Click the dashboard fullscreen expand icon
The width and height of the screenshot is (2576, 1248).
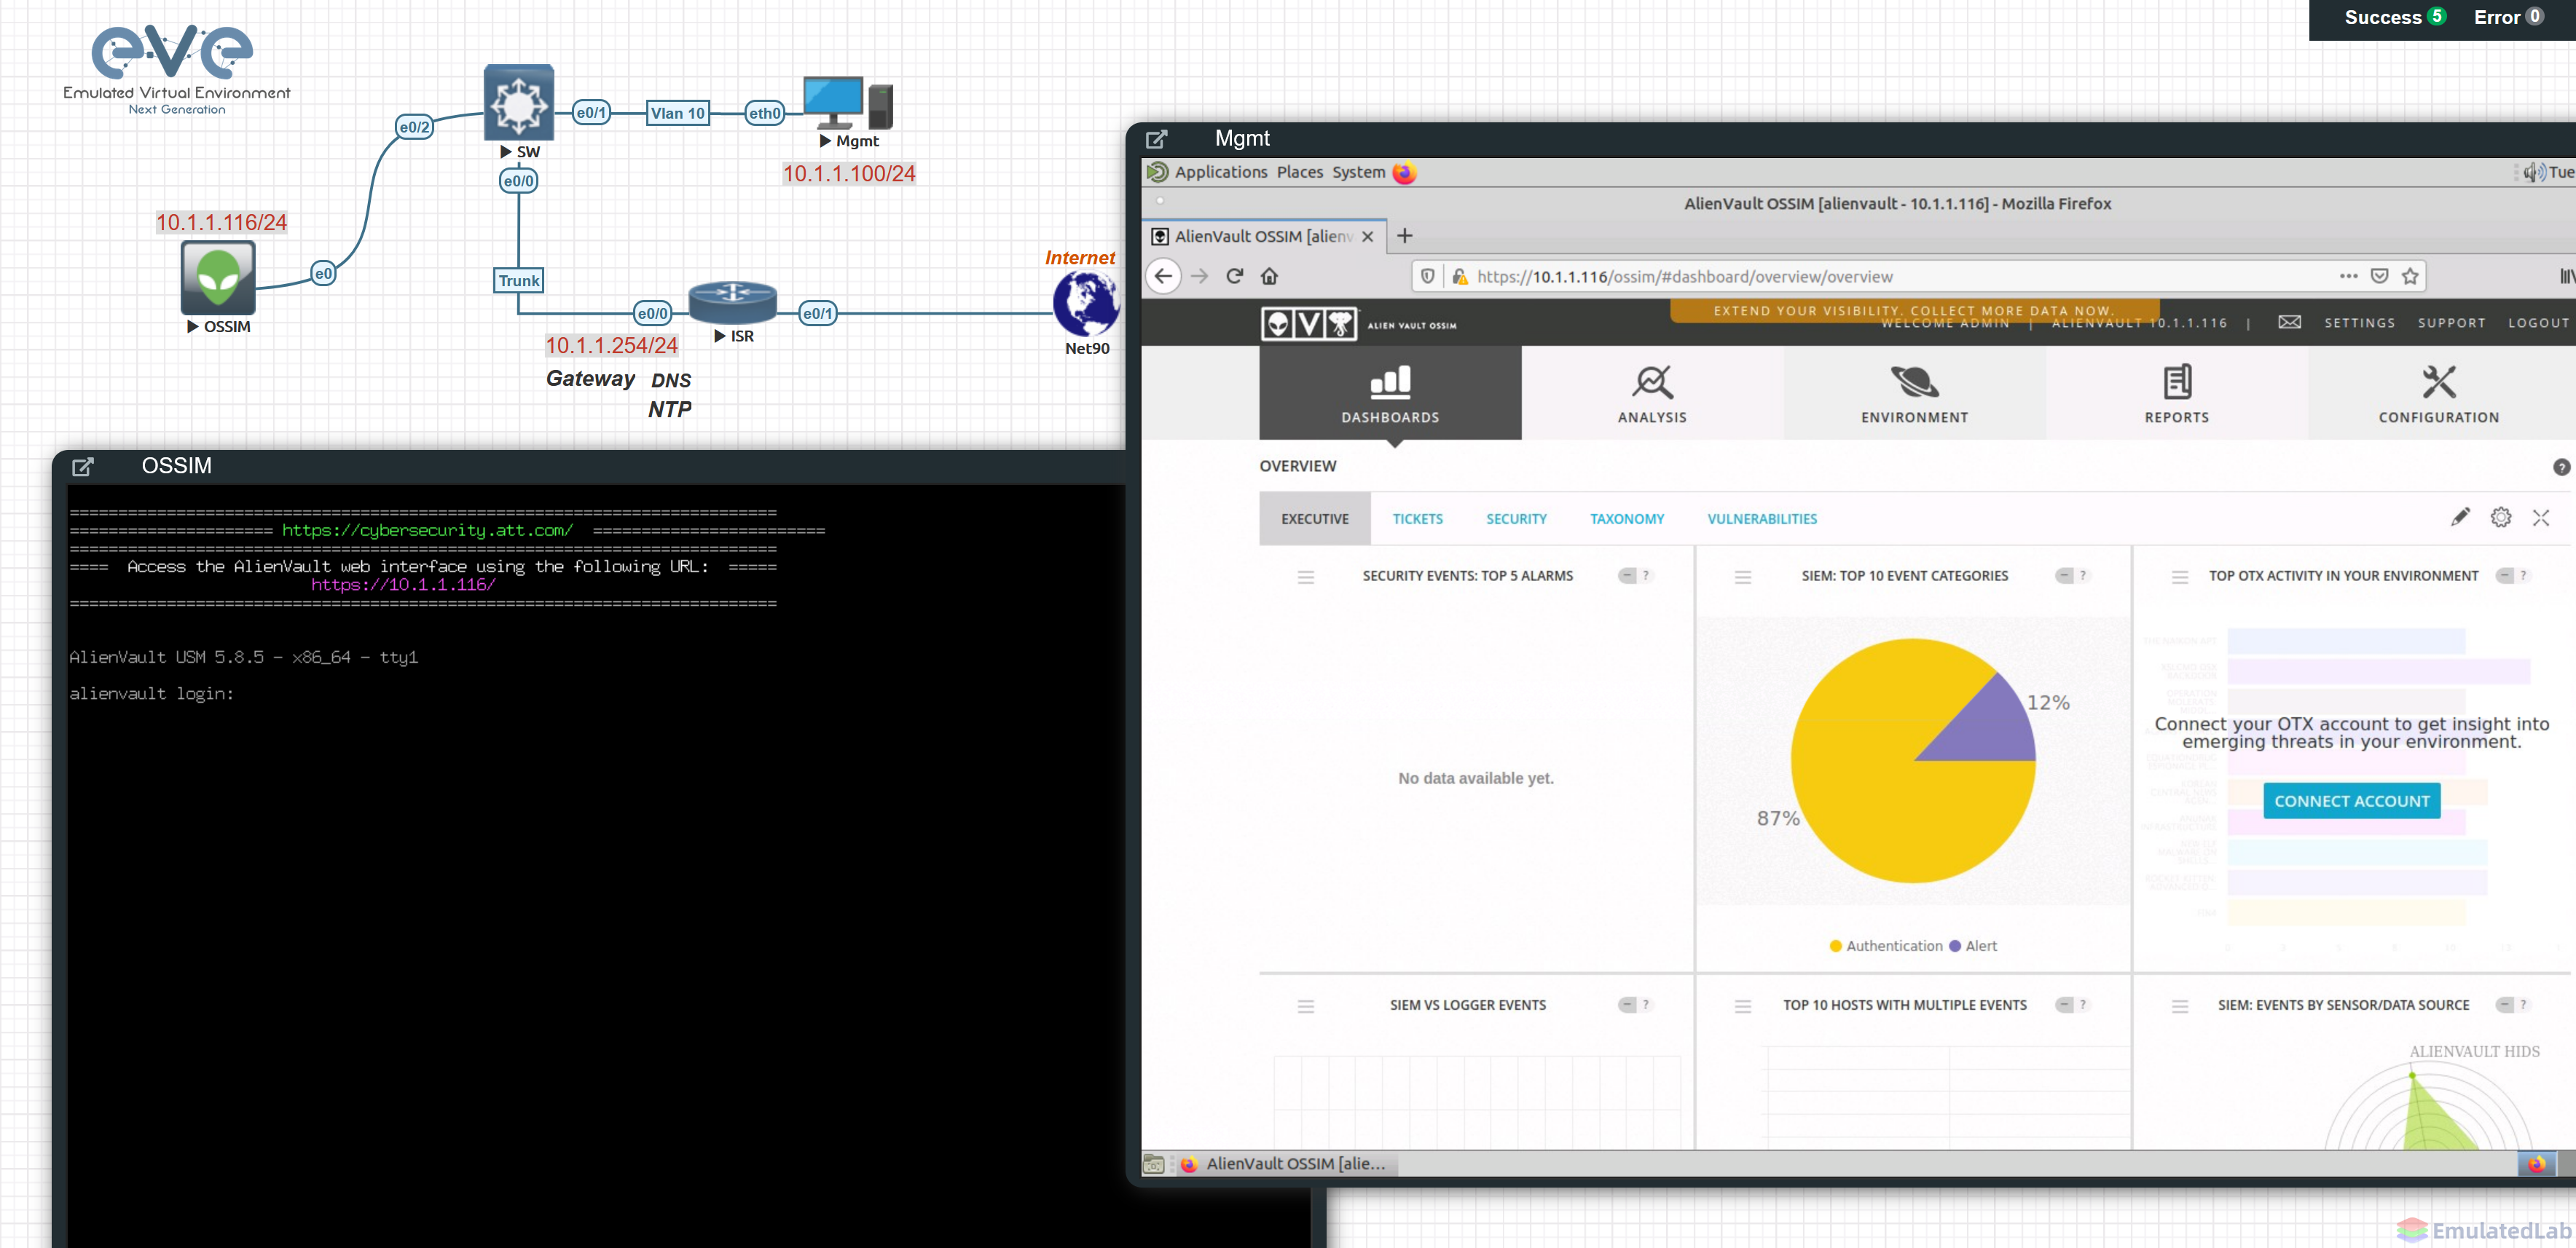[2541, 518]
